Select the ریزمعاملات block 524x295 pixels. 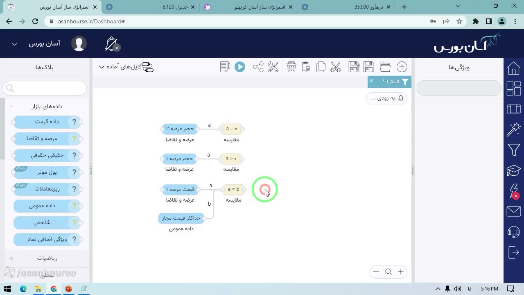(47, 189)
